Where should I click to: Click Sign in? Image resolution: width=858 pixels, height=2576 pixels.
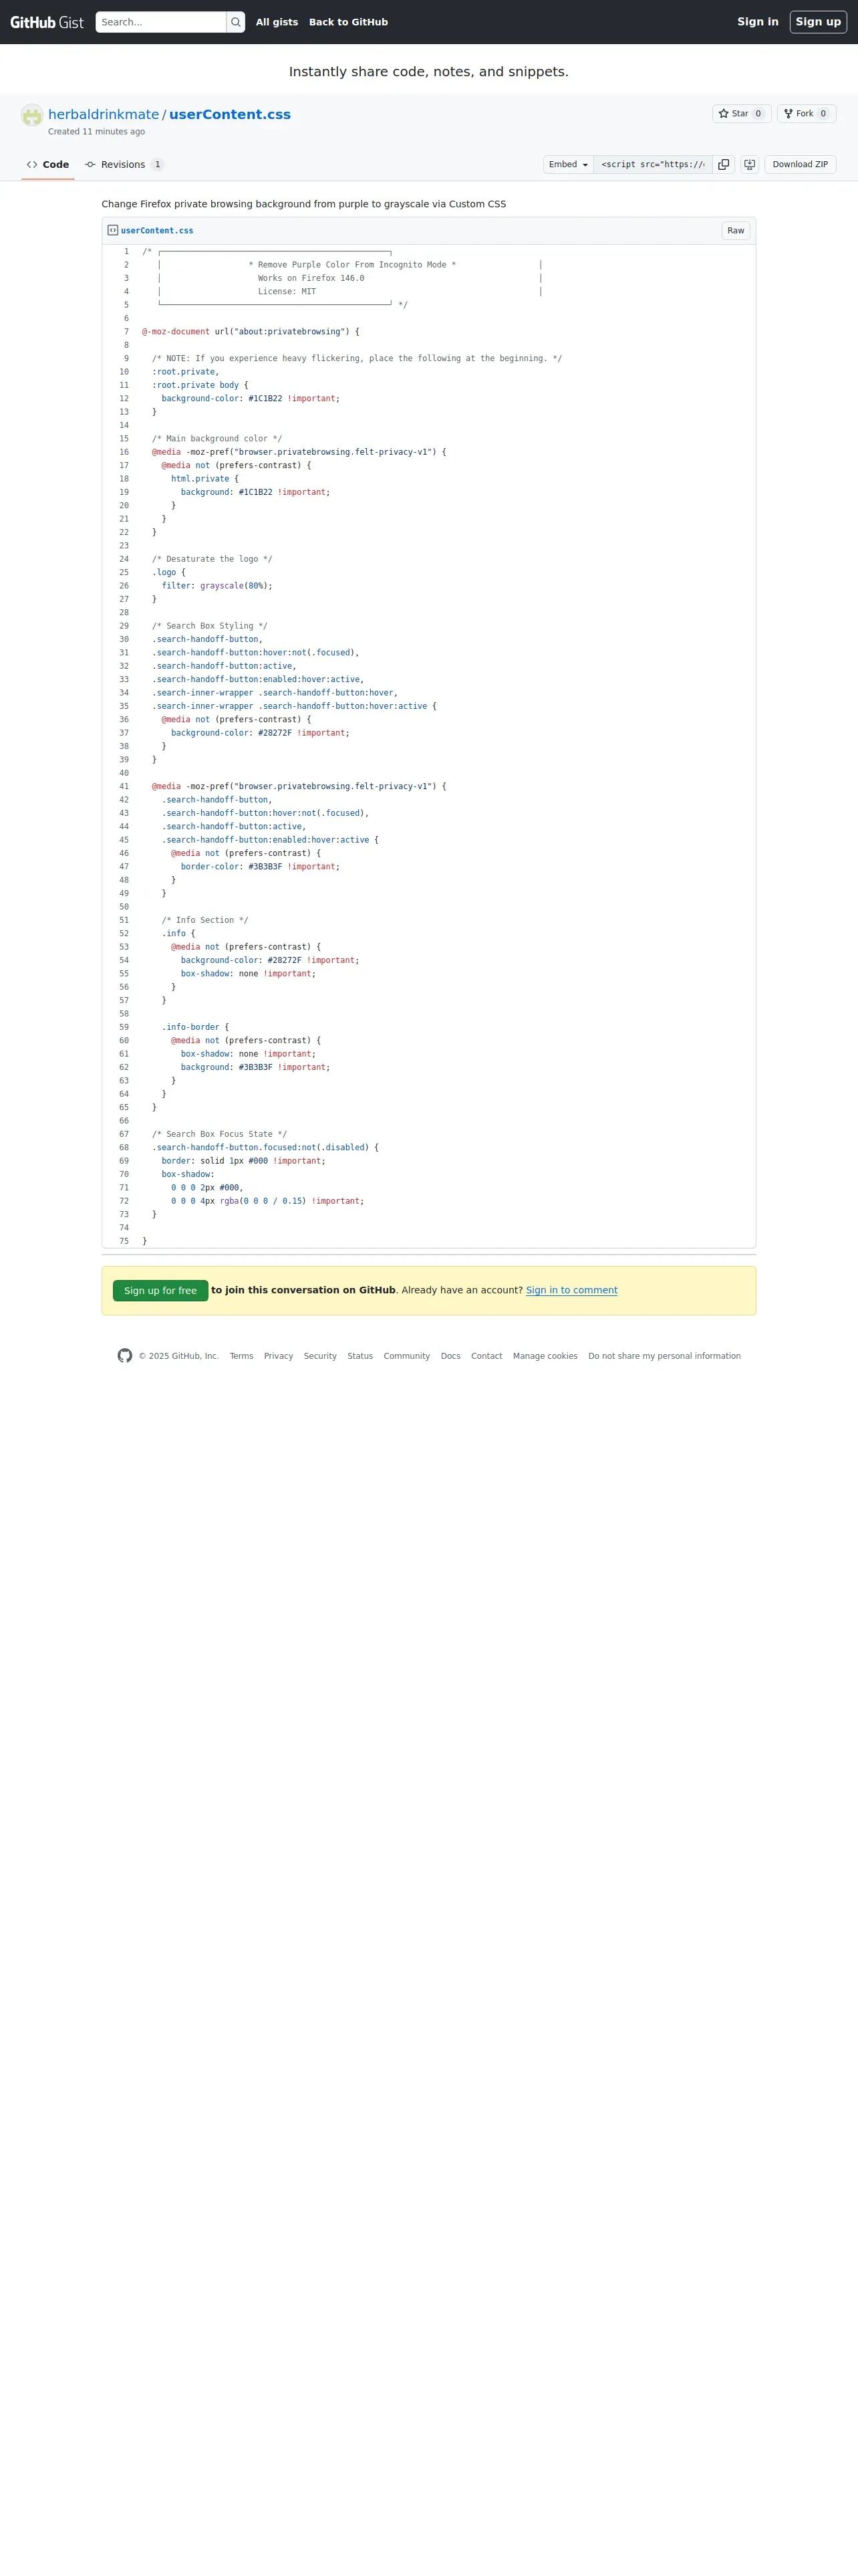tap(757, 22)
